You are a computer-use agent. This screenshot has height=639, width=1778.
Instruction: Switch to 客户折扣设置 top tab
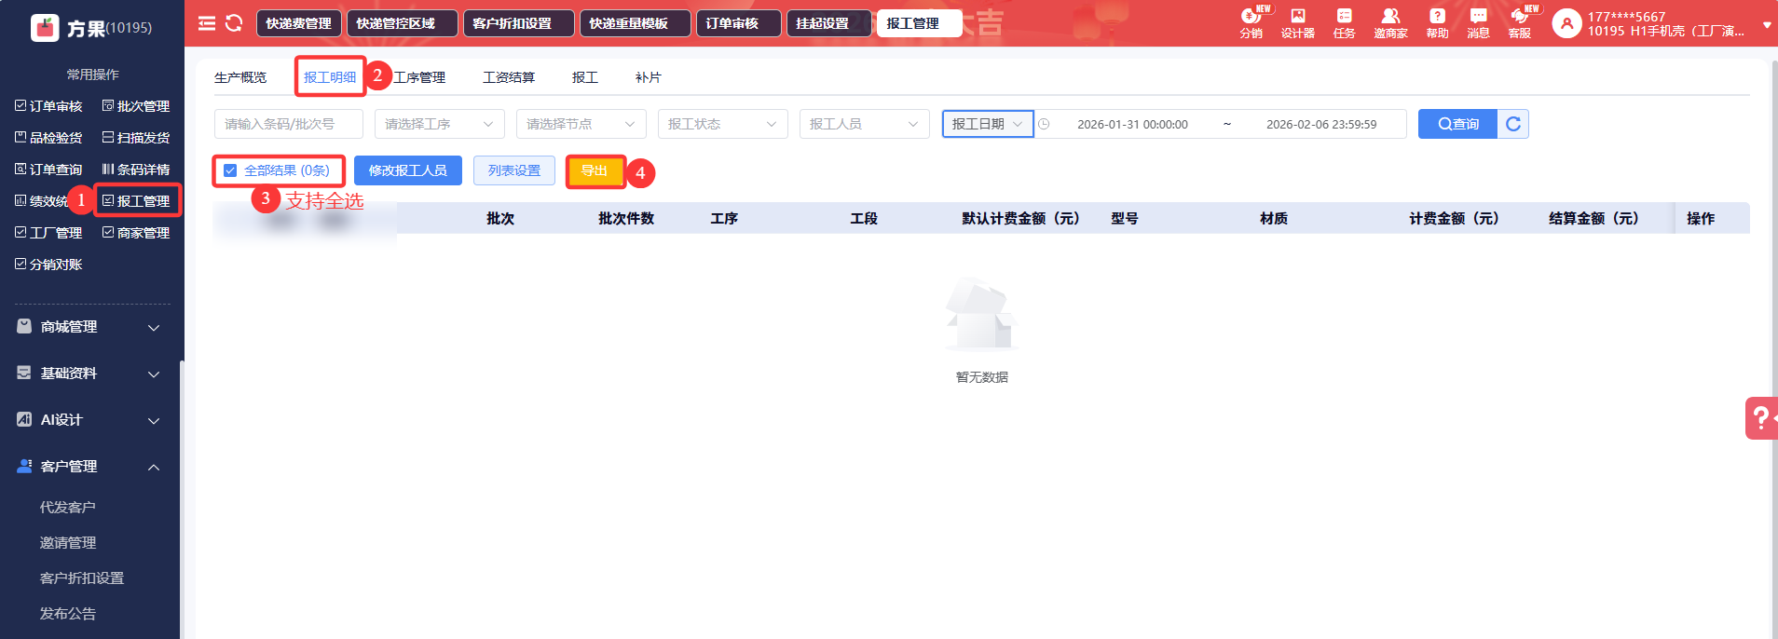click(518, 23)
